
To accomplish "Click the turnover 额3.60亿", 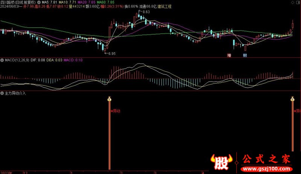I will click(93, 6).
